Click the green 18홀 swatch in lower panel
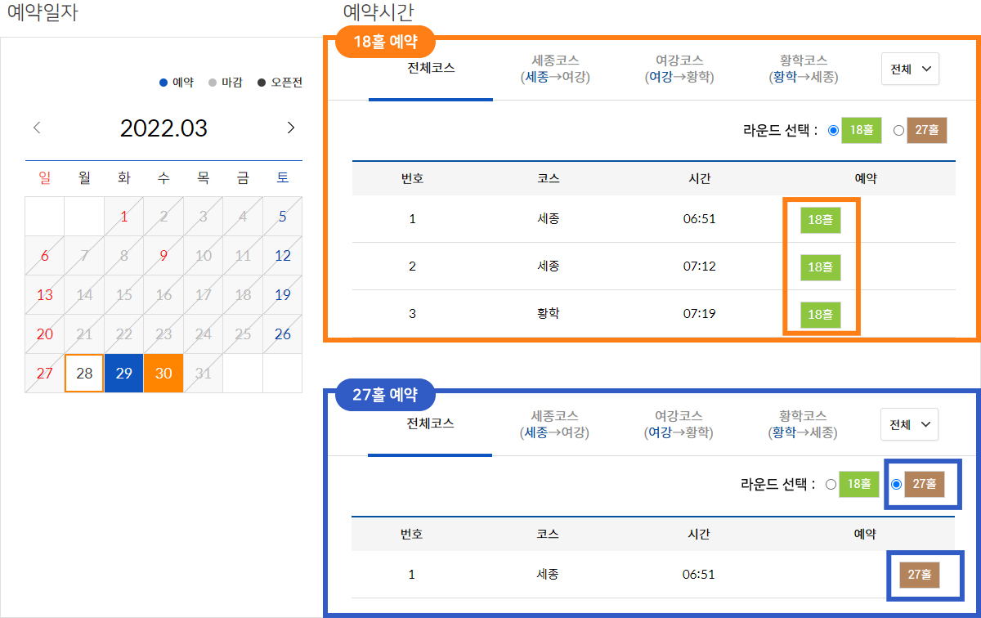Viewport: 981px width, 618px height. (x=860, y=484)
